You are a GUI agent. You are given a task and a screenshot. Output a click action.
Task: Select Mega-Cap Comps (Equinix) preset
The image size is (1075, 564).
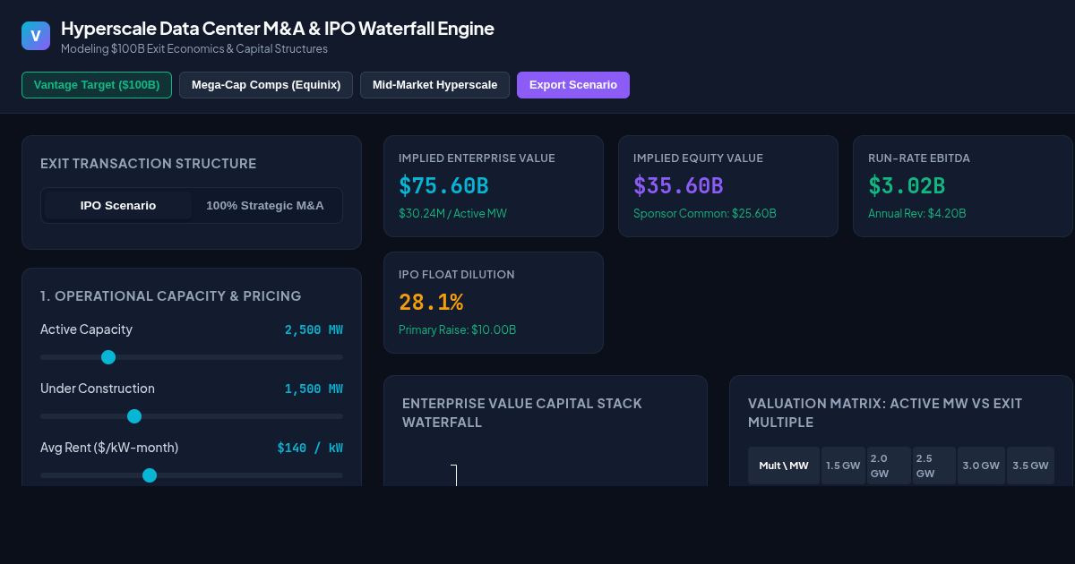266,85
